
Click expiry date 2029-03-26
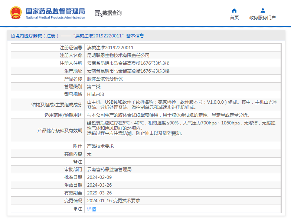(x=99, y=193)
